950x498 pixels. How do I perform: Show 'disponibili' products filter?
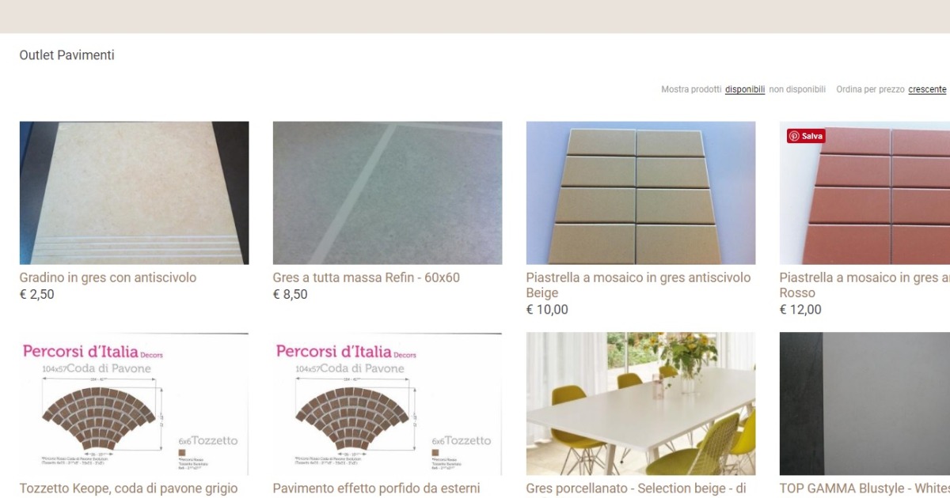(x=745, y=89)
